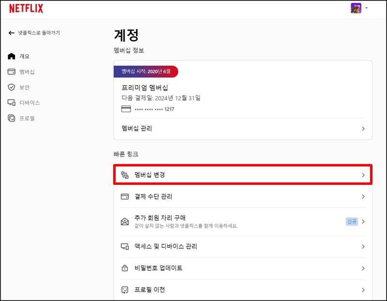Open the profile avatar menu

(356, 8)
